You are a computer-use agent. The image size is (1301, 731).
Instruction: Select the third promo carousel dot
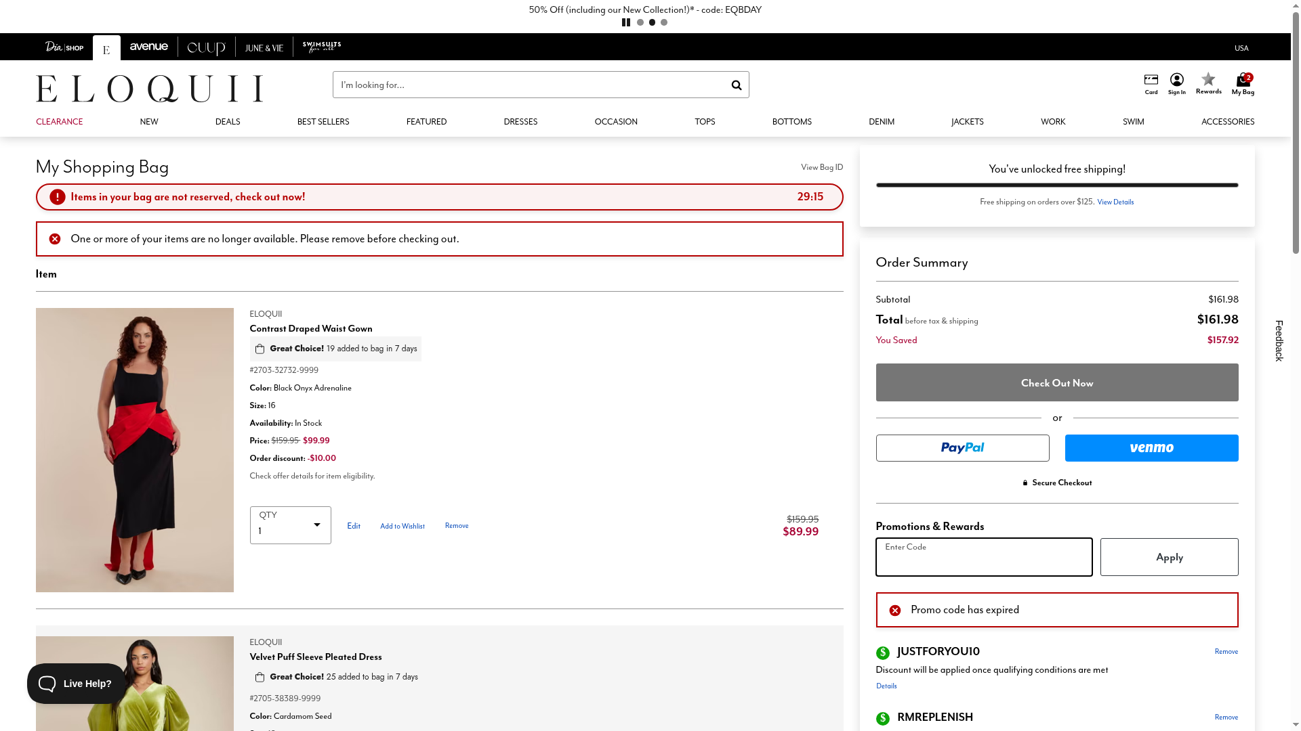(x=664, y=22)
